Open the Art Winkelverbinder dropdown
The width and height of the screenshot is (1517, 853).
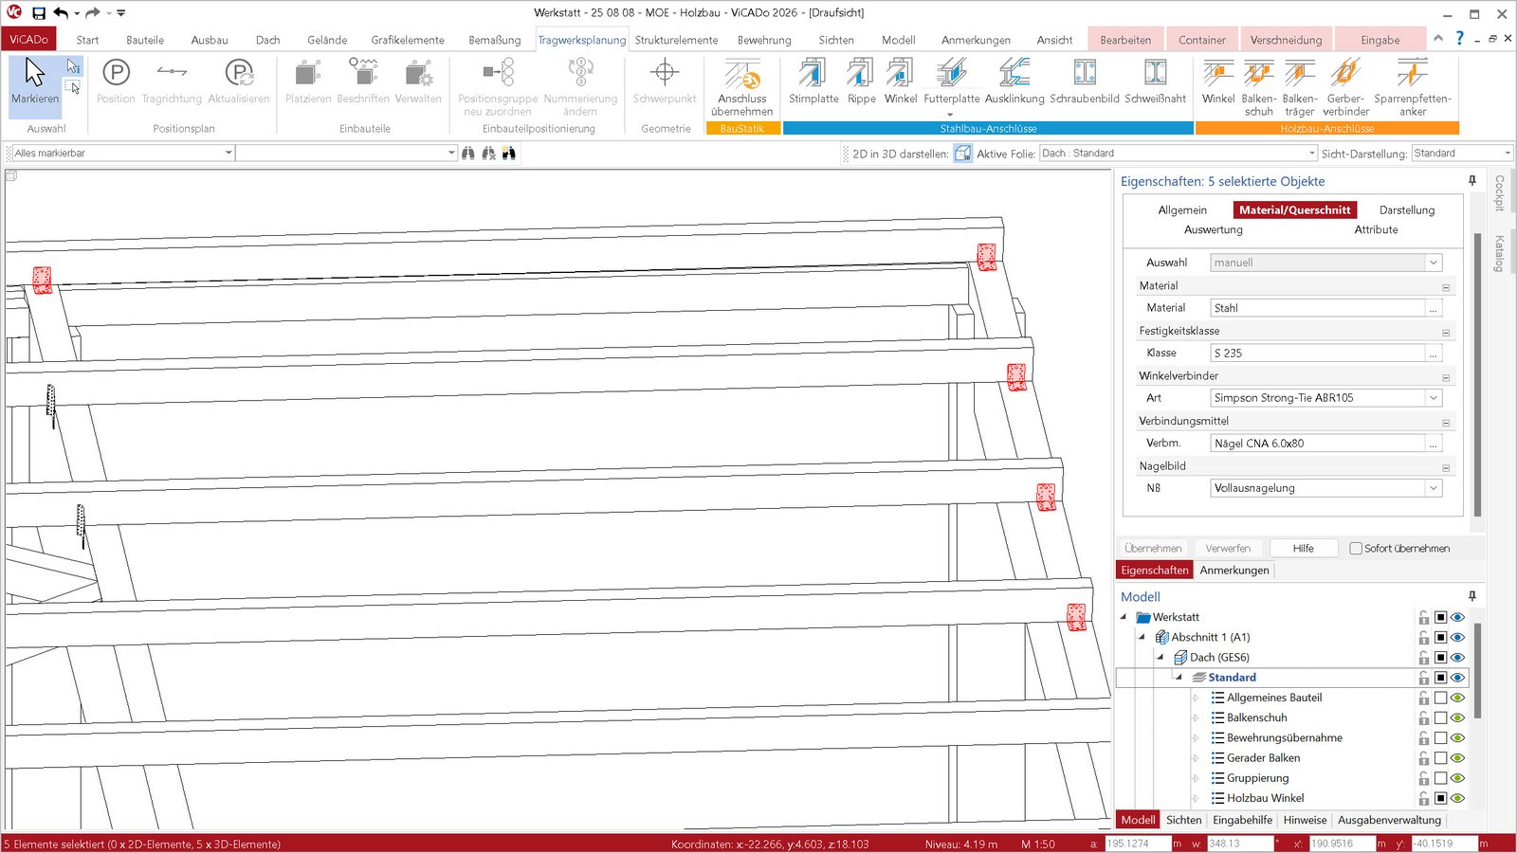1434,398
